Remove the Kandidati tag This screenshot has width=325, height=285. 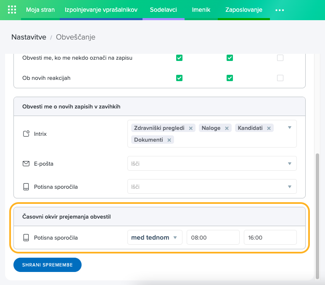pos(269,128)
